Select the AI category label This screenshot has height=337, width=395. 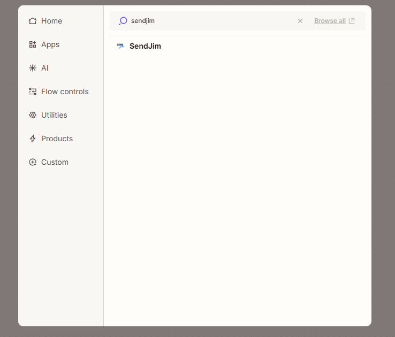(x=45, y=68)
